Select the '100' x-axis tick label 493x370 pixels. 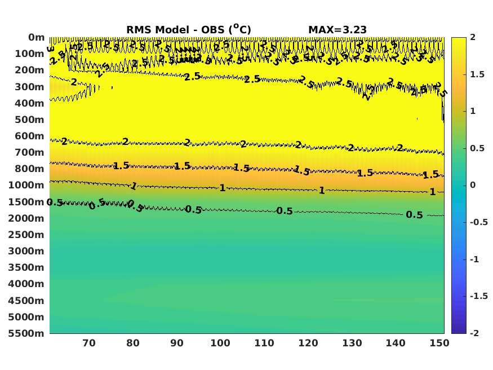click(220, 343)
